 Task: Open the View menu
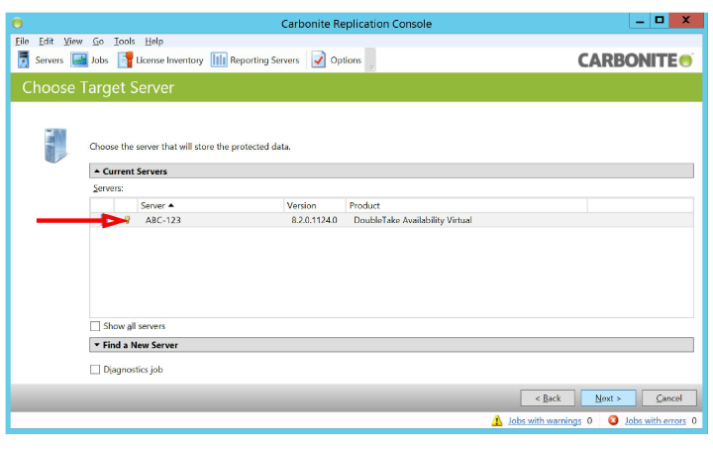coord(72,42)
